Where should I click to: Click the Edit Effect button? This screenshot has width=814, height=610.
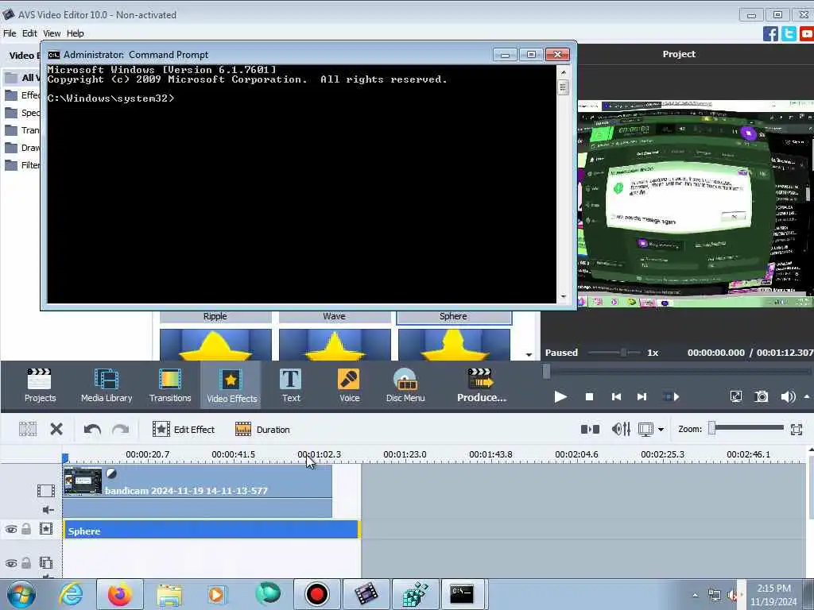[184, 430]
